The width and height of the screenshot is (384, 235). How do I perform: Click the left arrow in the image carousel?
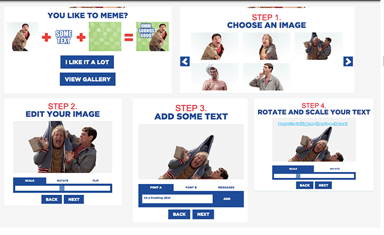click(185, 61)
